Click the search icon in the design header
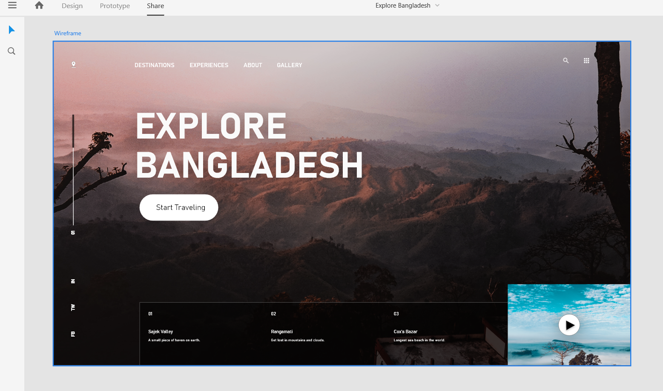 pyautogui.click(x=565, y=61)
